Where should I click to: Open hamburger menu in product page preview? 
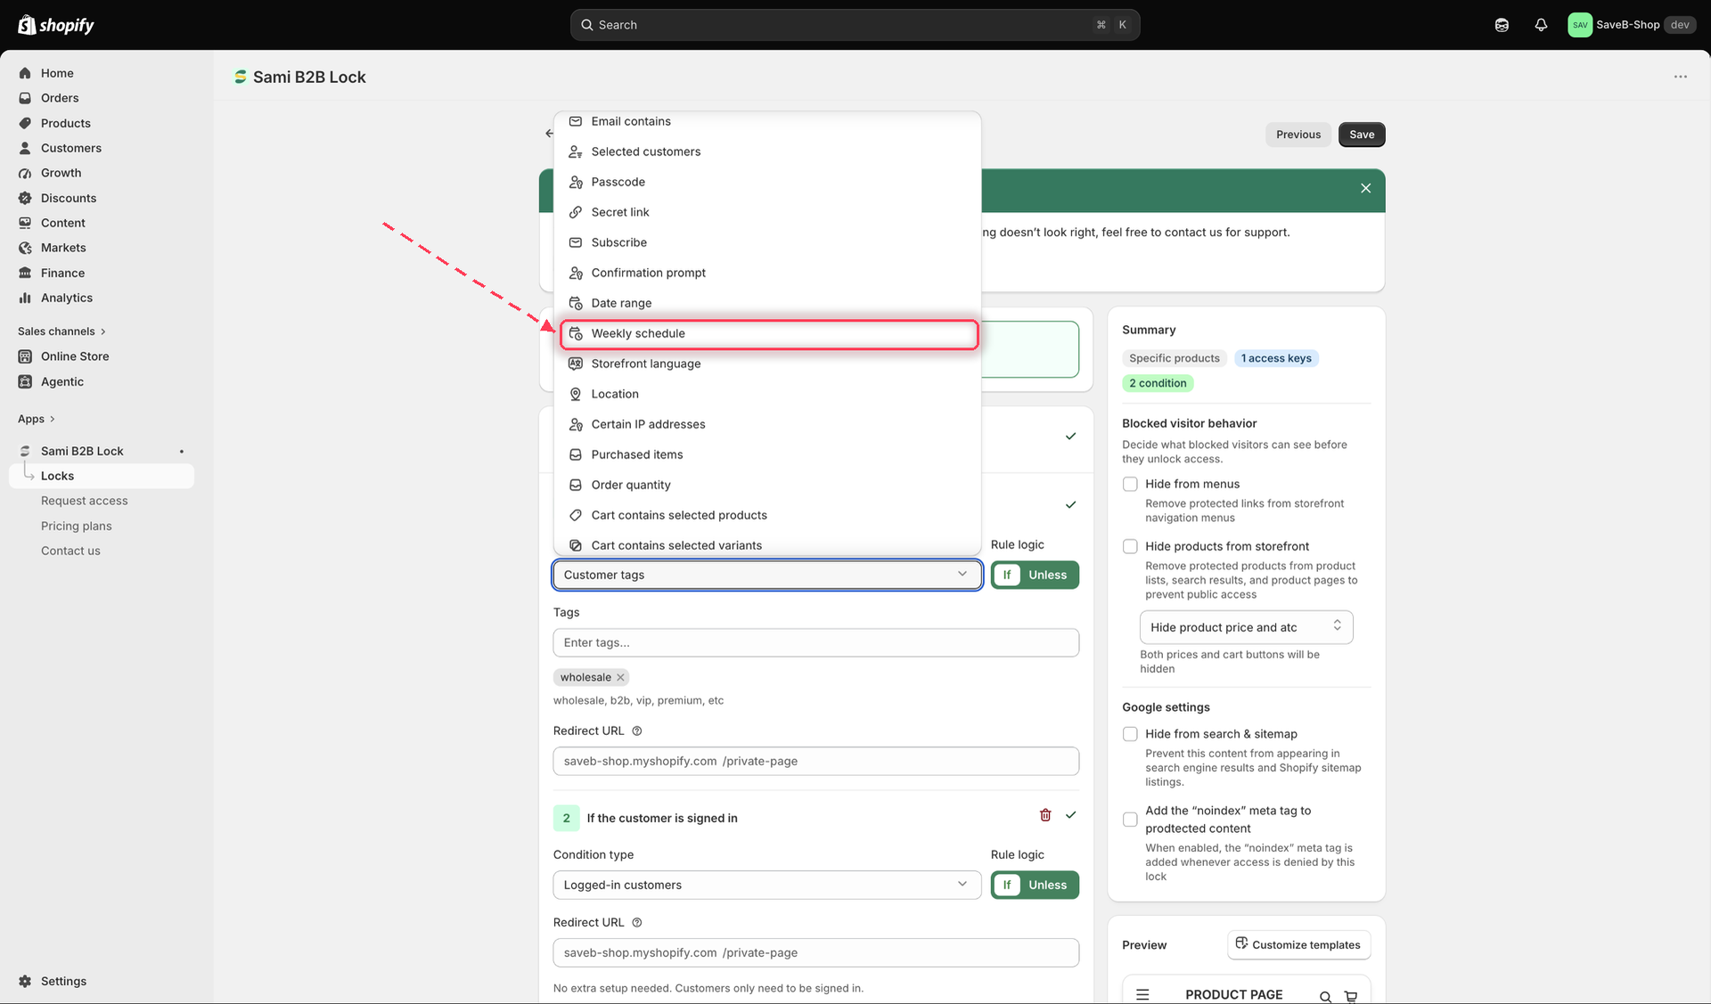click(x=1142, y=994)
